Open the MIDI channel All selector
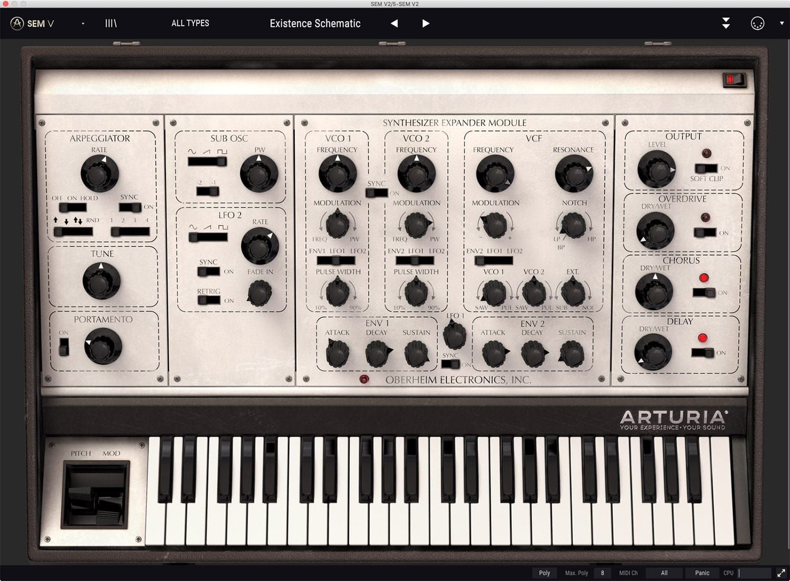 664,573
